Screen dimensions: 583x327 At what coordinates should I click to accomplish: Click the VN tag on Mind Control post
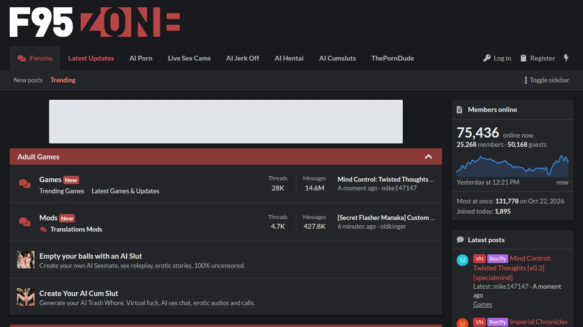coord(480,259)
